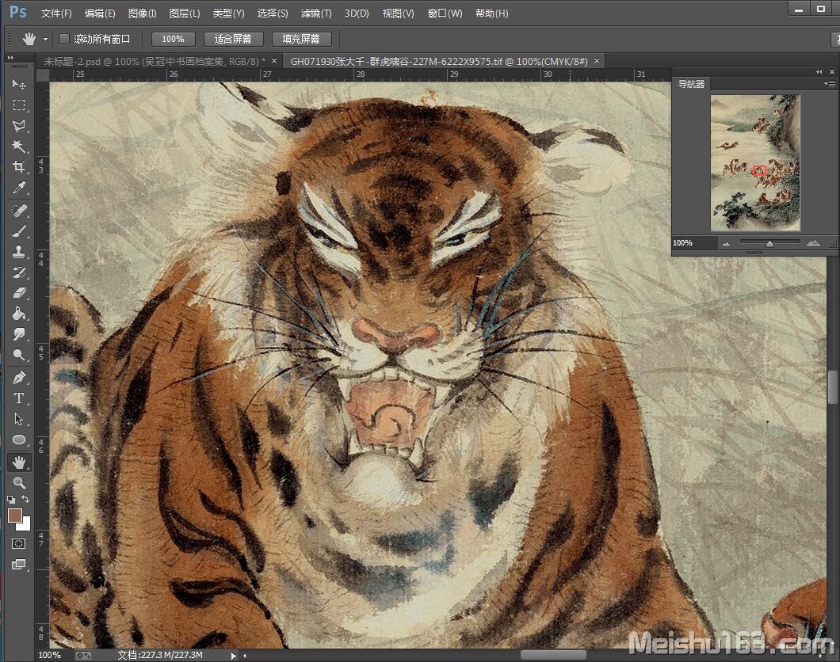
Task: Open the 窗口(W) menu
Action: (445, 13)
